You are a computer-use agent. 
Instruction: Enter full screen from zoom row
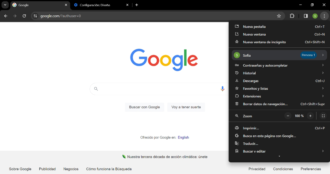(x=323, y=116)
